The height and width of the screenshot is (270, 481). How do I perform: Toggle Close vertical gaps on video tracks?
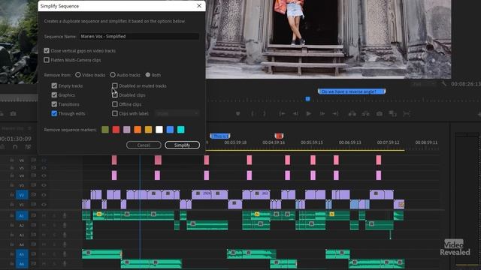47,50
